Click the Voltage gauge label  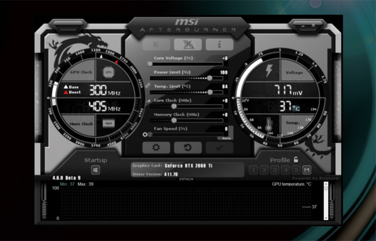(x=294, y=72)
